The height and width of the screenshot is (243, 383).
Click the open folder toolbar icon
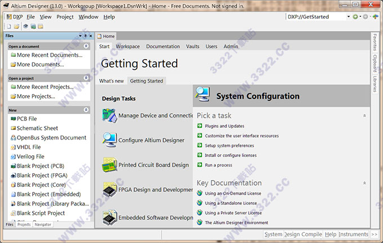point(17,26)
